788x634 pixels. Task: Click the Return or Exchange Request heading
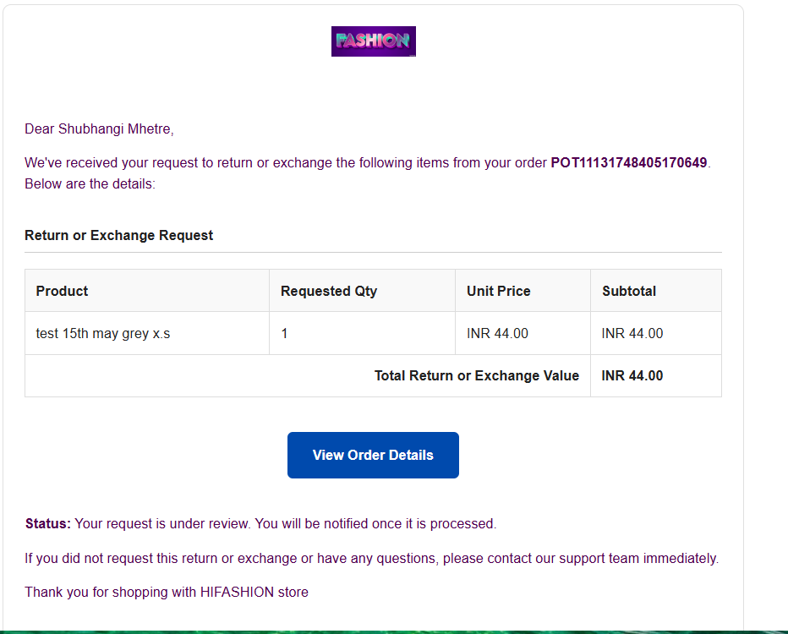point(118,235)
